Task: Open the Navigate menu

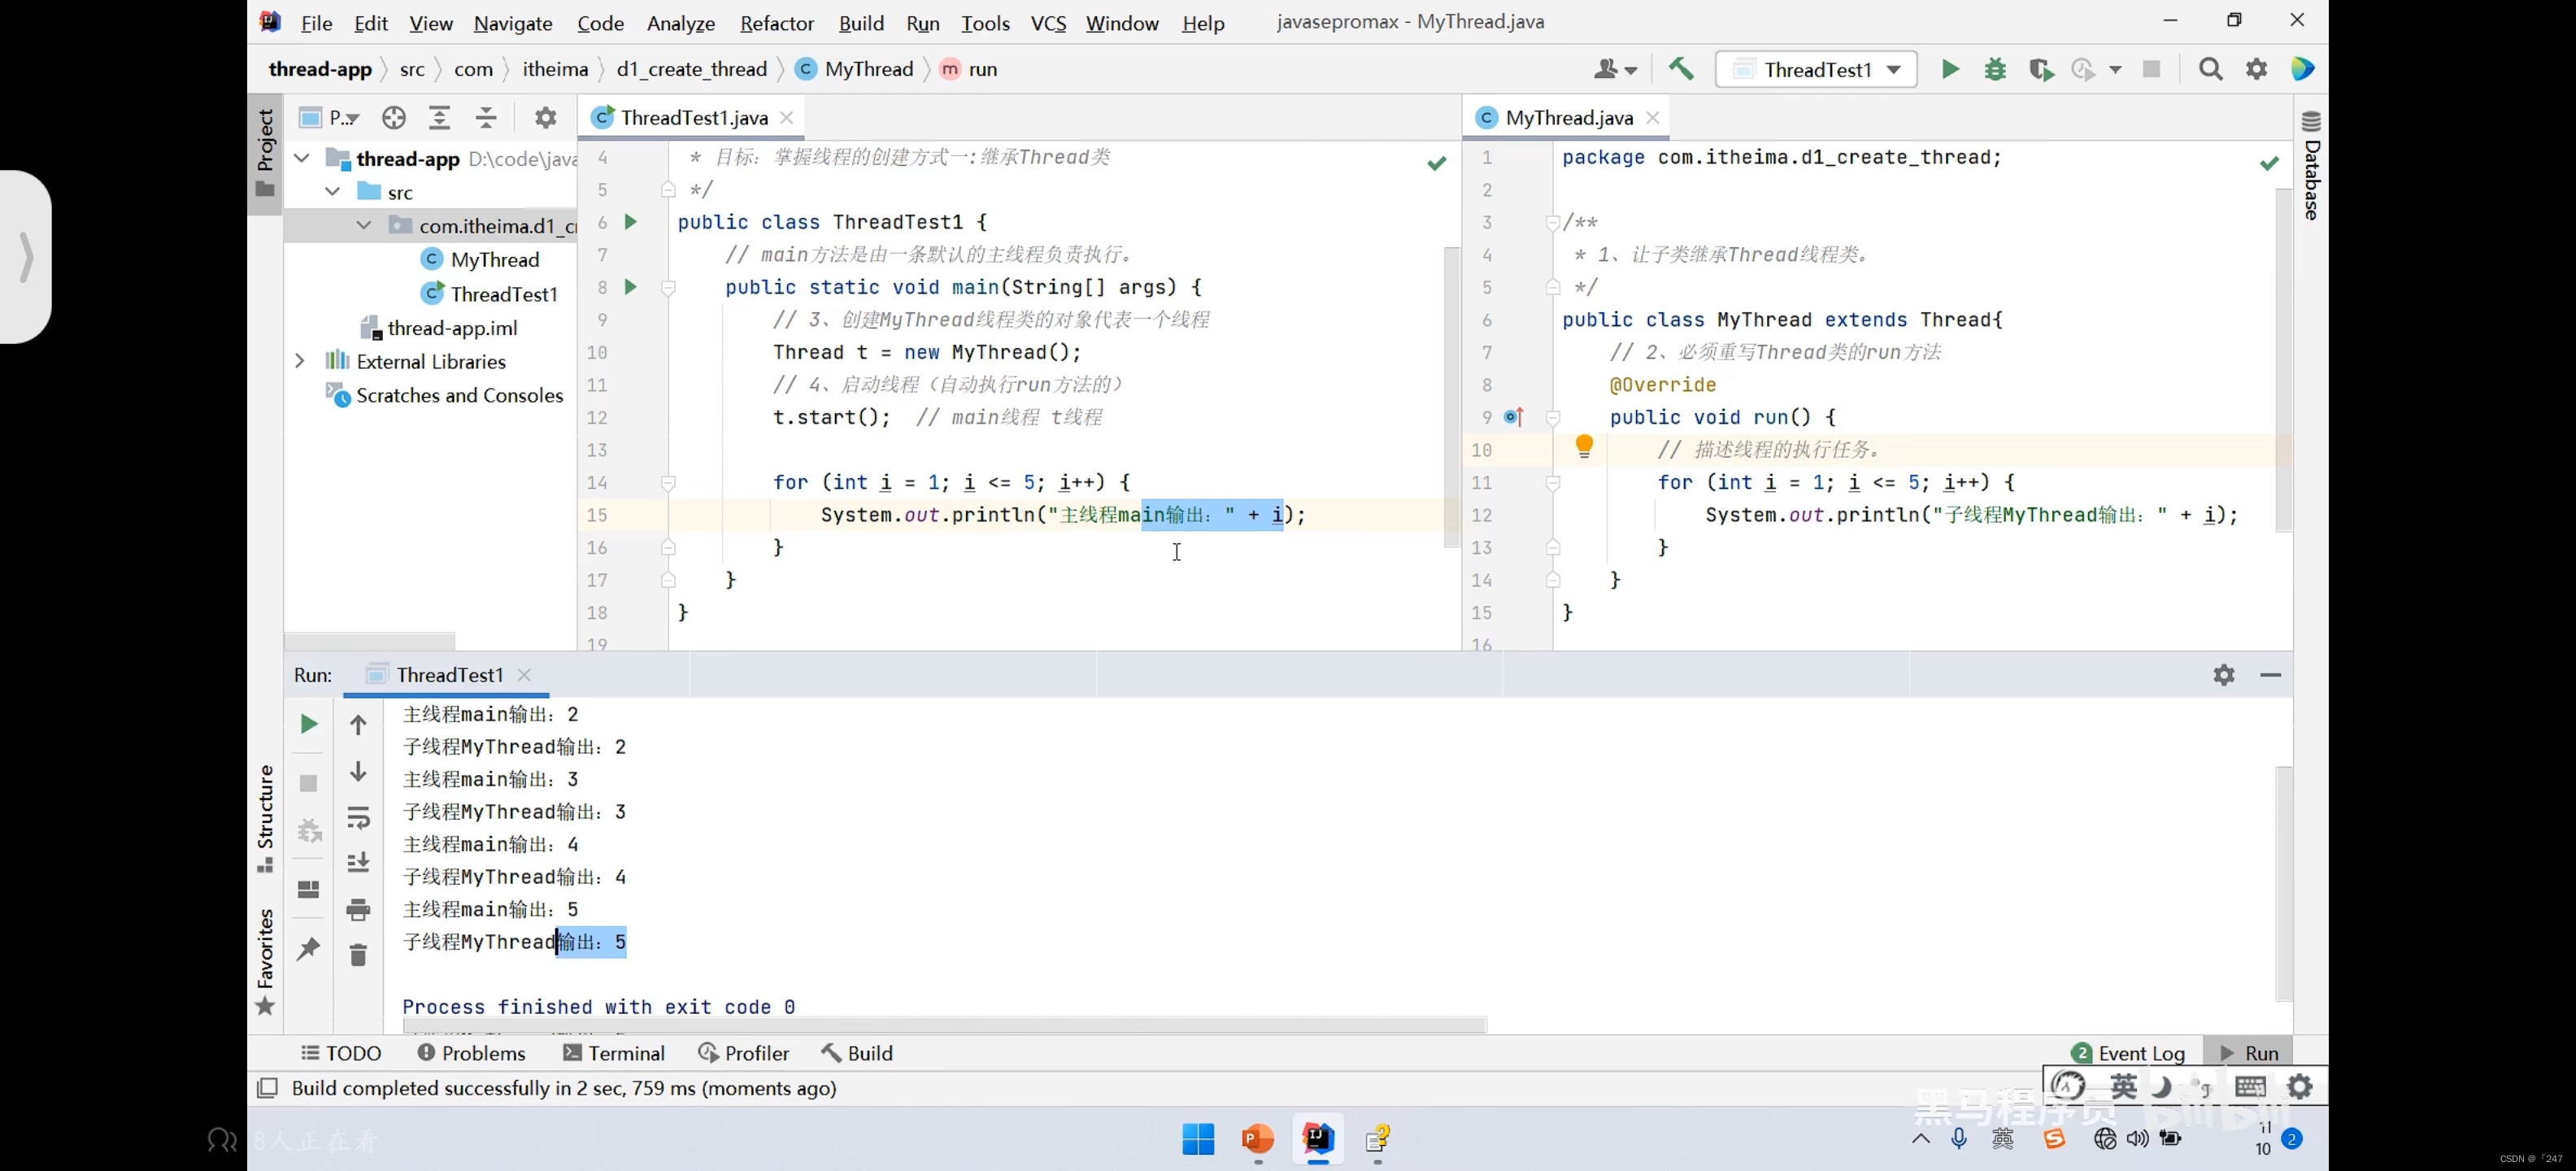Action: click(513, 22)
